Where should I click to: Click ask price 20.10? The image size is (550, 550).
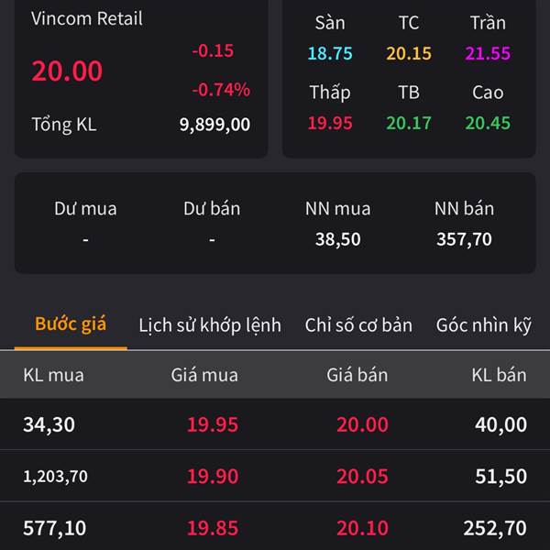tap(362, 528)
